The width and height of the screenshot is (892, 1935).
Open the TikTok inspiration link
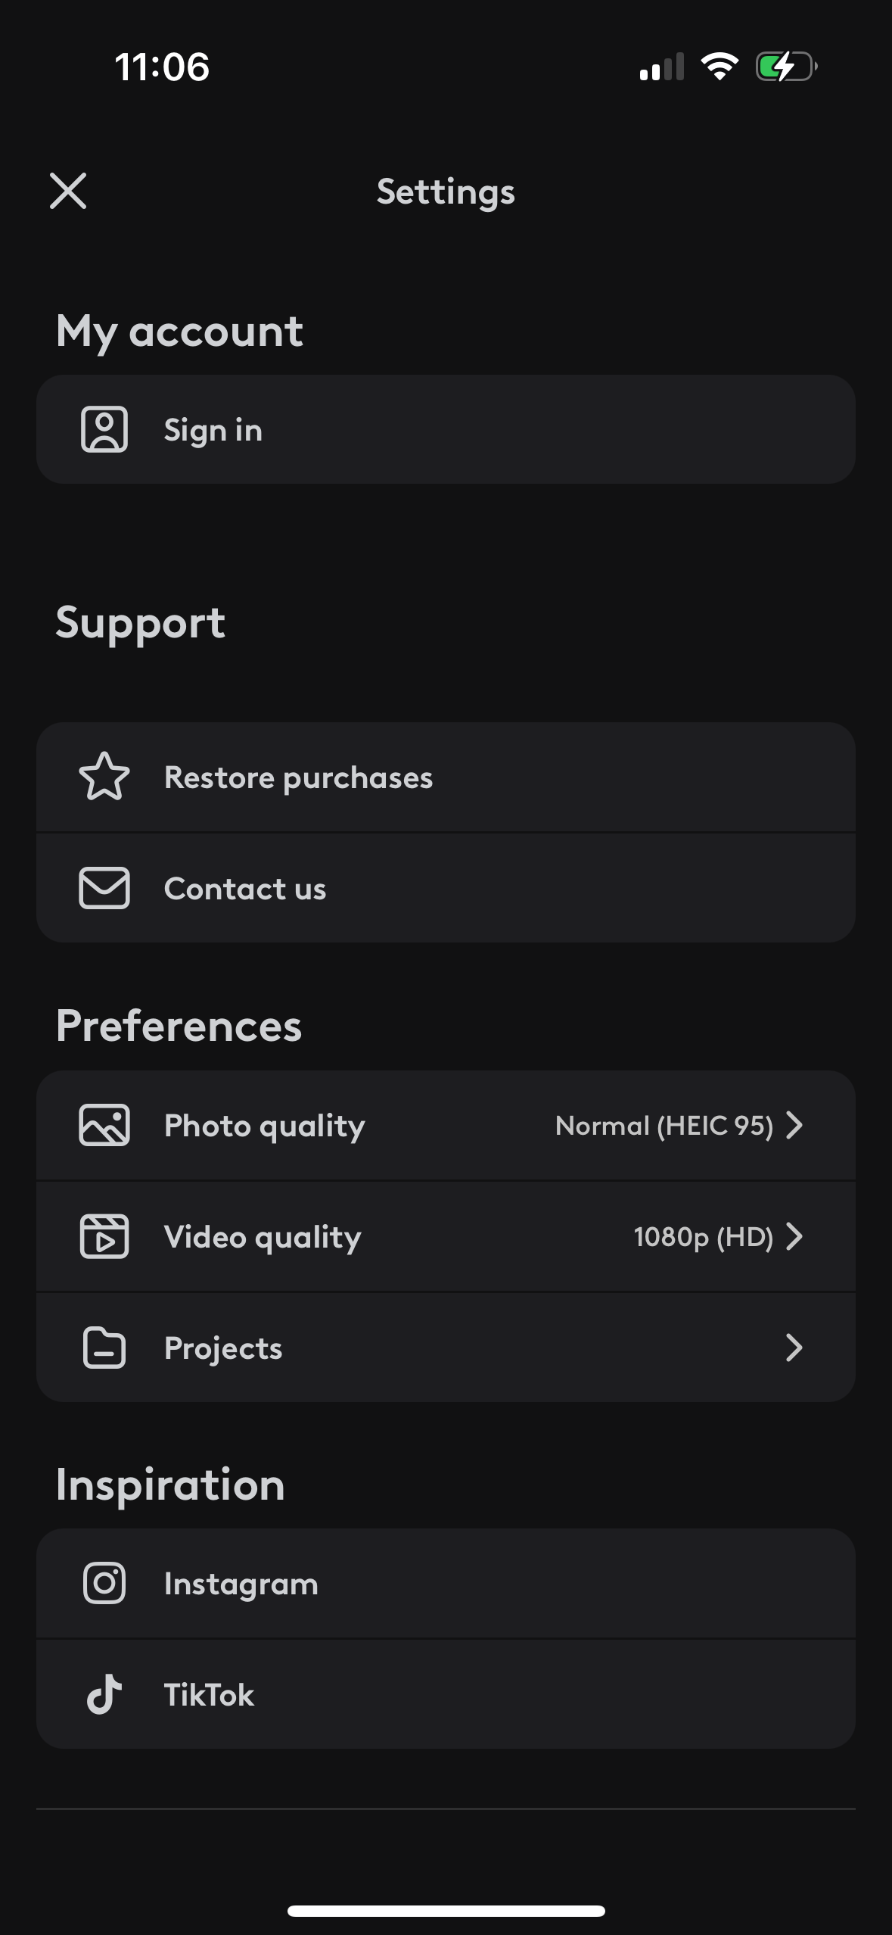tap(210, 1695)
